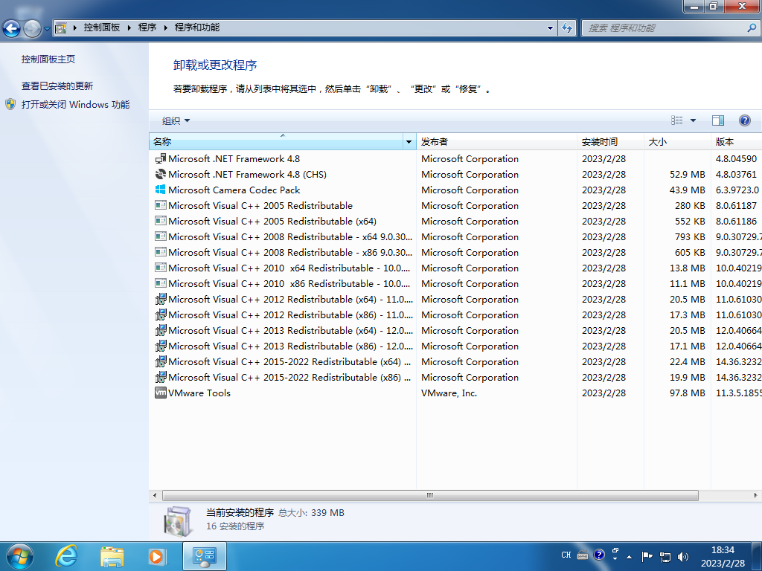Click the volume speaker tray icon

coord(683,556)
